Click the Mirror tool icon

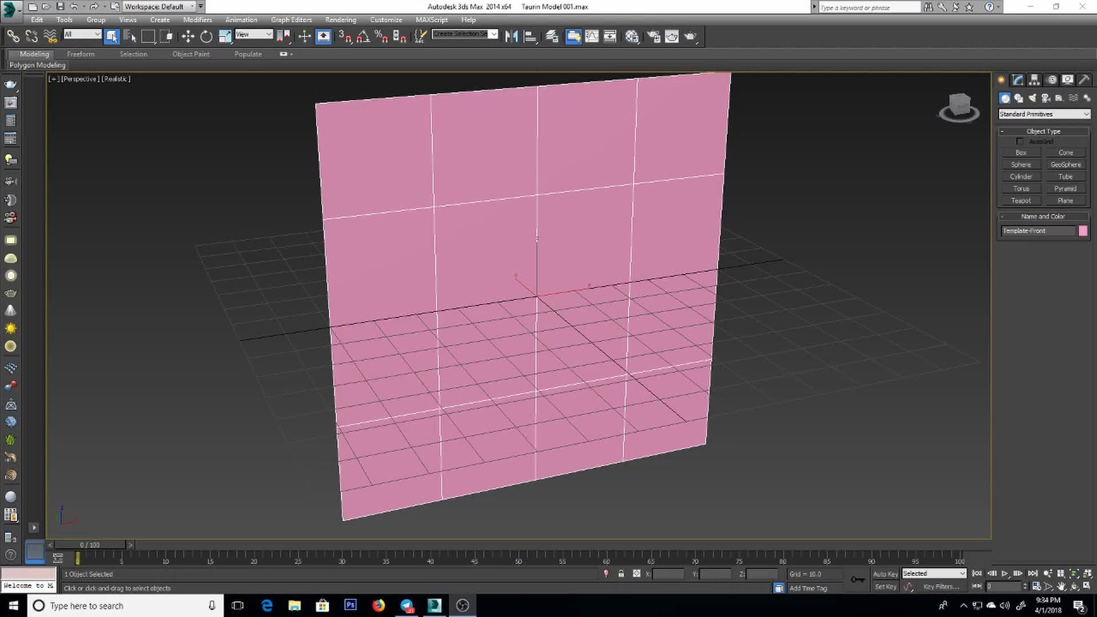[511, 36]
